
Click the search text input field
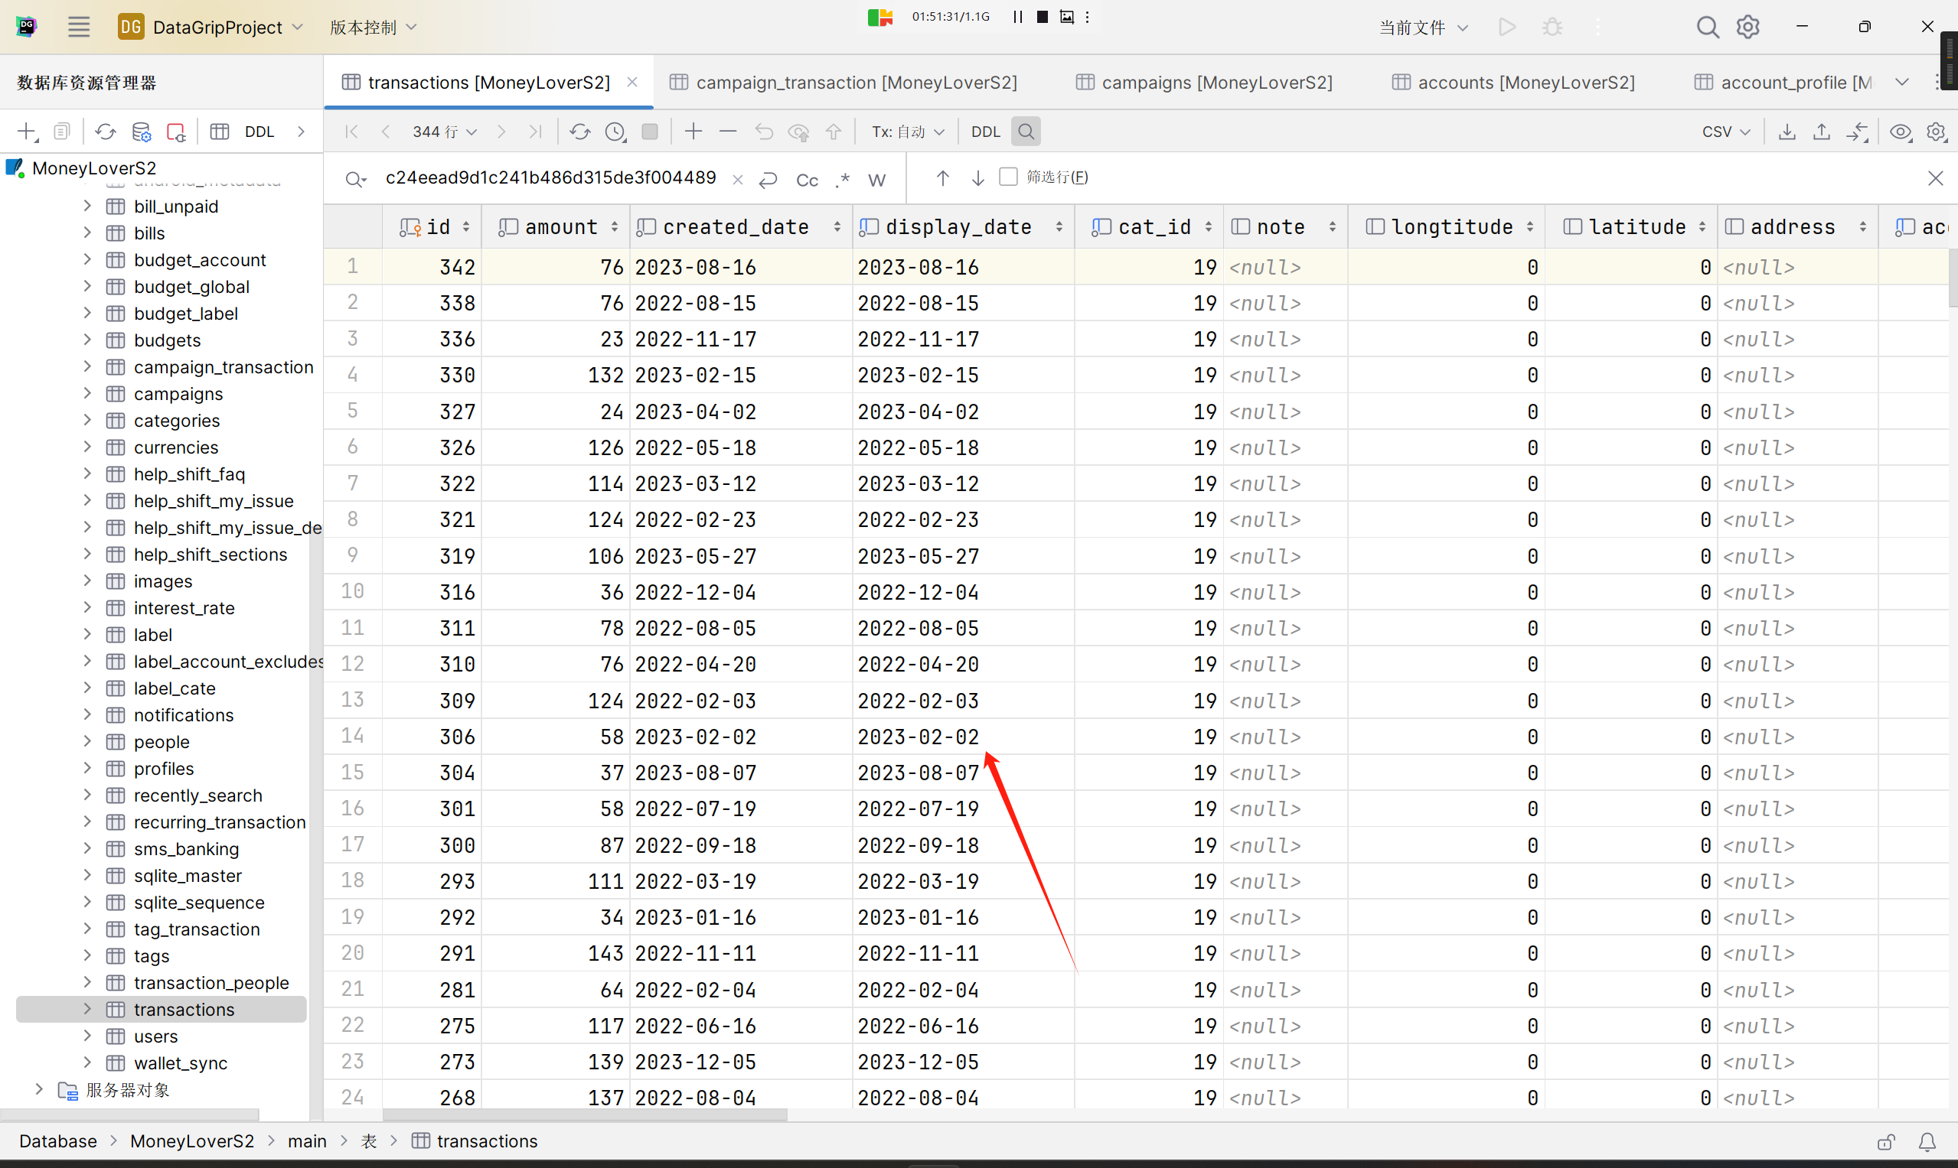[550, 178]
